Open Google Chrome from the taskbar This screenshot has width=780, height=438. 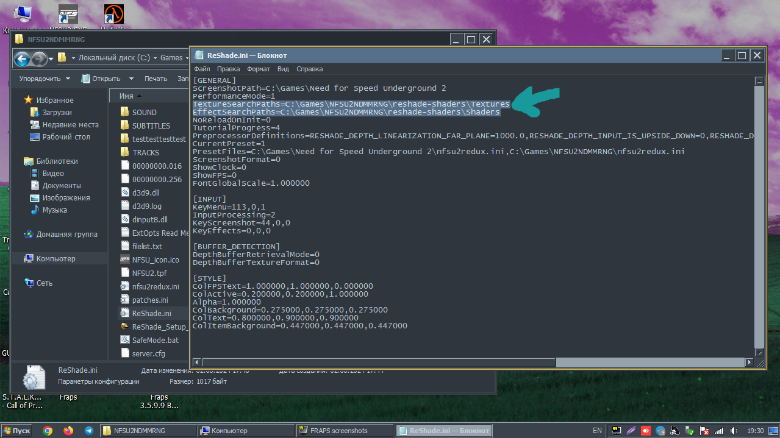(48, 431)
